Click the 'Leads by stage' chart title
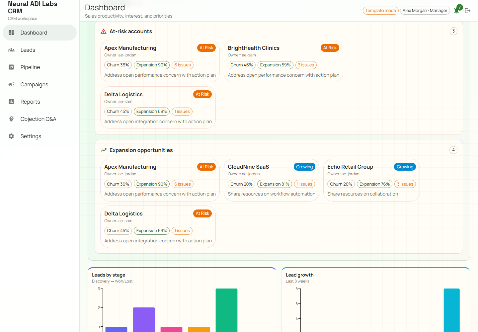This screenshot has height=332, width=478. click(x=109, y=275)
